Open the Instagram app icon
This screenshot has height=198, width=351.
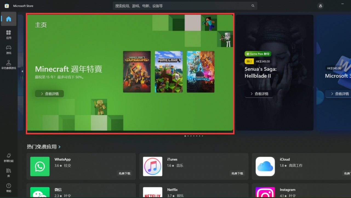[265, 192]
